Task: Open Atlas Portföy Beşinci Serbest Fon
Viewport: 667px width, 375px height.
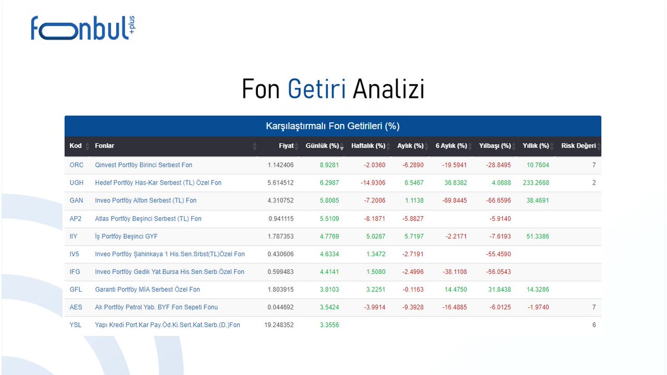Action: [x=148, y=218]
